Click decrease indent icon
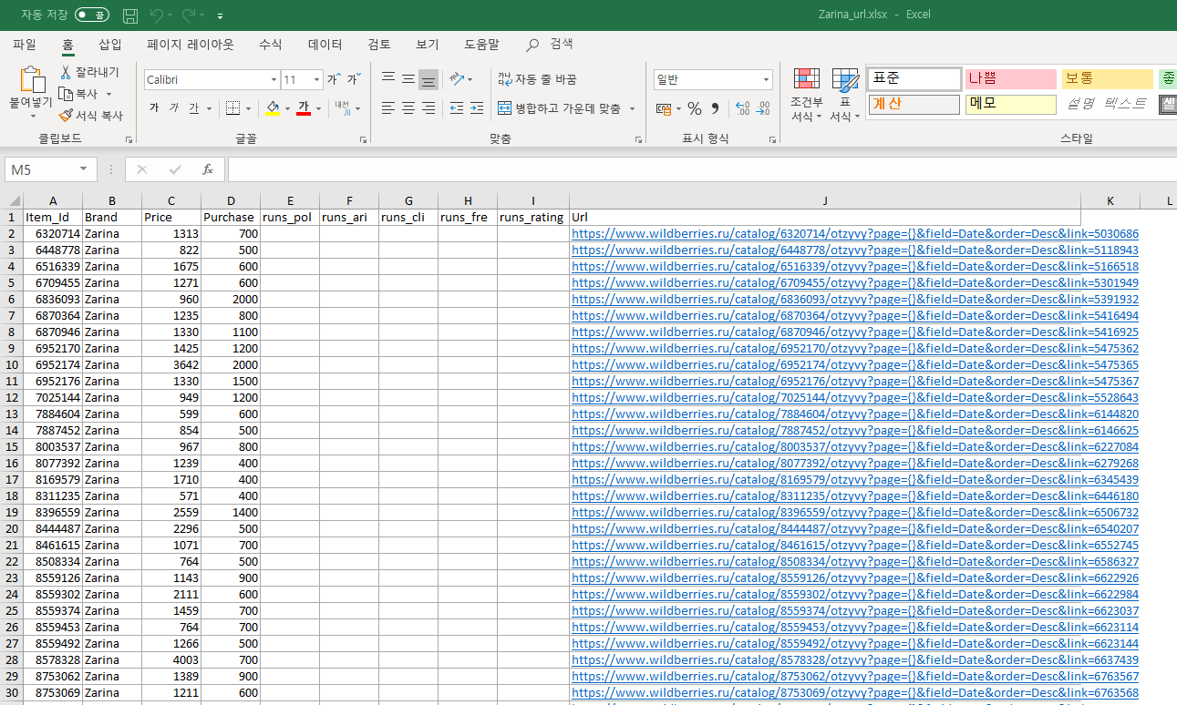This screenshot has width=1177, height=705. [x=457, y=108]
